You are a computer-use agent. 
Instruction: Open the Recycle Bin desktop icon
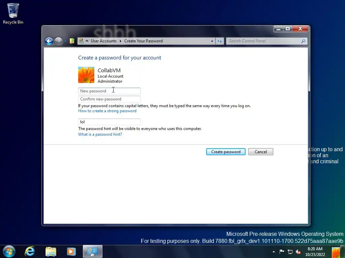(x=13, y=13)
